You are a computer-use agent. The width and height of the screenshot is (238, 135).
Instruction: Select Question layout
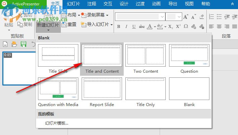tap(189, 59)
